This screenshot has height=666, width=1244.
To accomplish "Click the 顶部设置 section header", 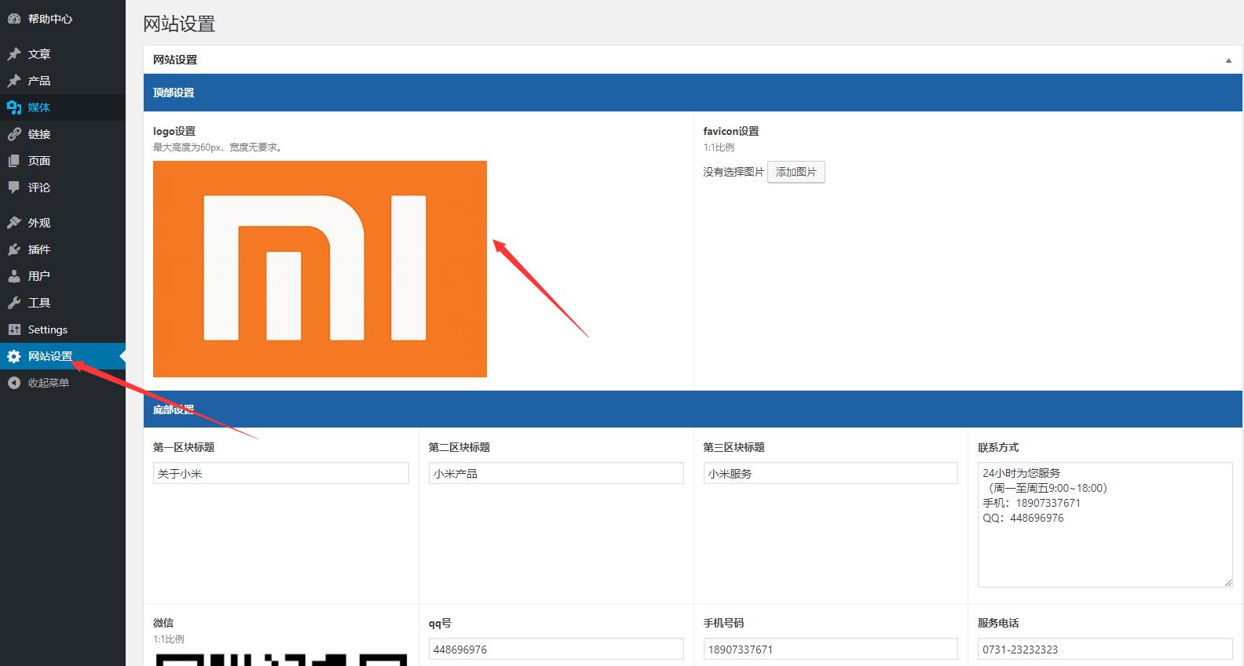I will (693, 93).
